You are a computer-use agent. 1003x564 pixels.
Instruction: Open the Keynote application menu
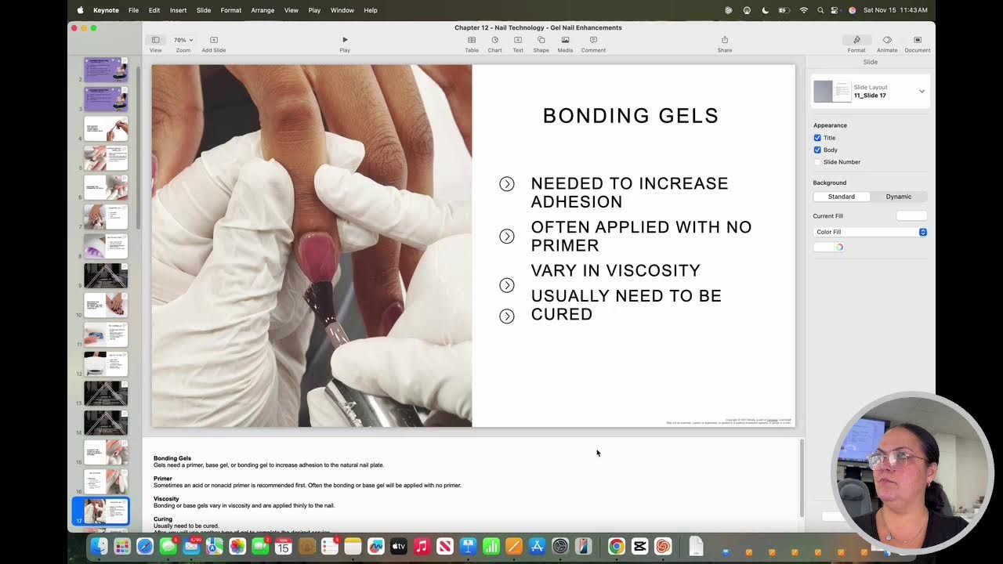pyautogui.click(x=106, y=10)
